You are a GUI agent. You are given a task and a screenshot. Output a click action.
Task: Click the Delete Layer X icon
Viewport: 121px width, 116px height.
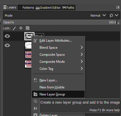point(35,115)
